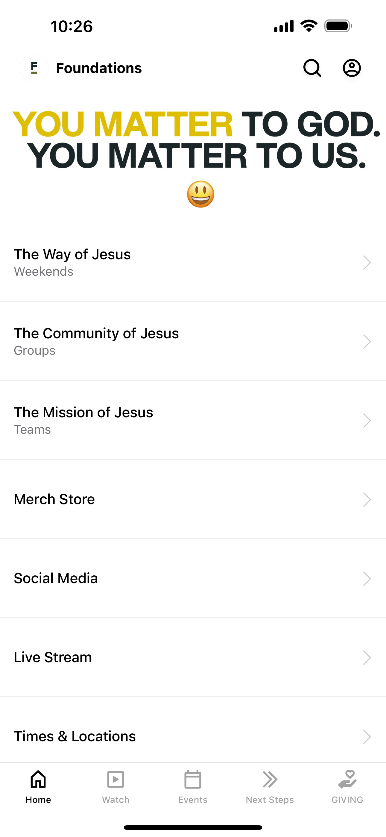Tap the Next Steps double-arrow icon
Screen dimensions: 386x837
270,779
